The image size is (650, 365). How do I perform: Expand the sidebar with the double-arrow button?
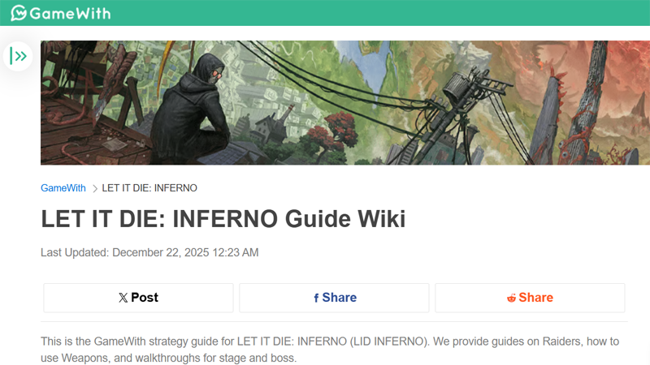click(18, 56)
